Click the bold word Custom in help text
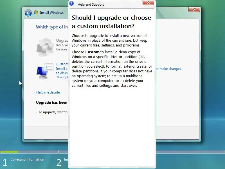 coord(92,52)
